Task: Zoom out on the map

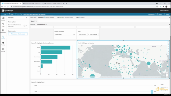Action: (x=167, y=76)
